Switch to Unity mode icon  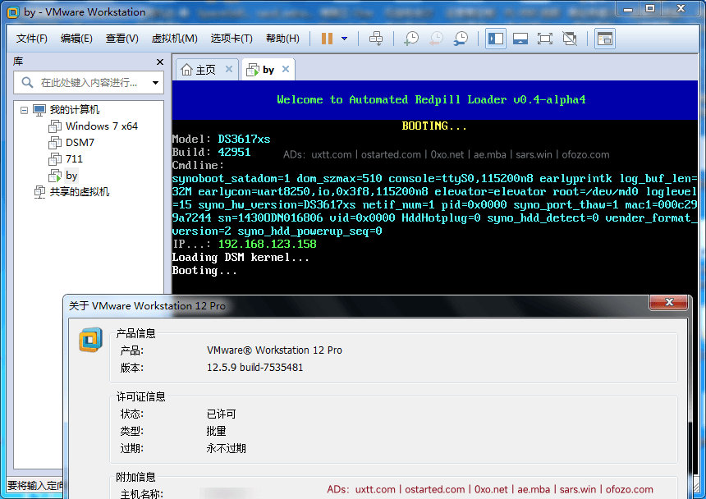pos(570,39)
